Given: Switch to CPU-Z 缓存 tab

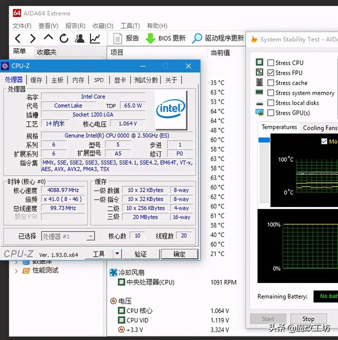Looking at the screenshot, I should tap(36, 80).
